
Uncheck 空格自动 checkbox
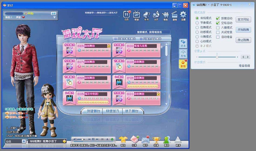(218, 23)
